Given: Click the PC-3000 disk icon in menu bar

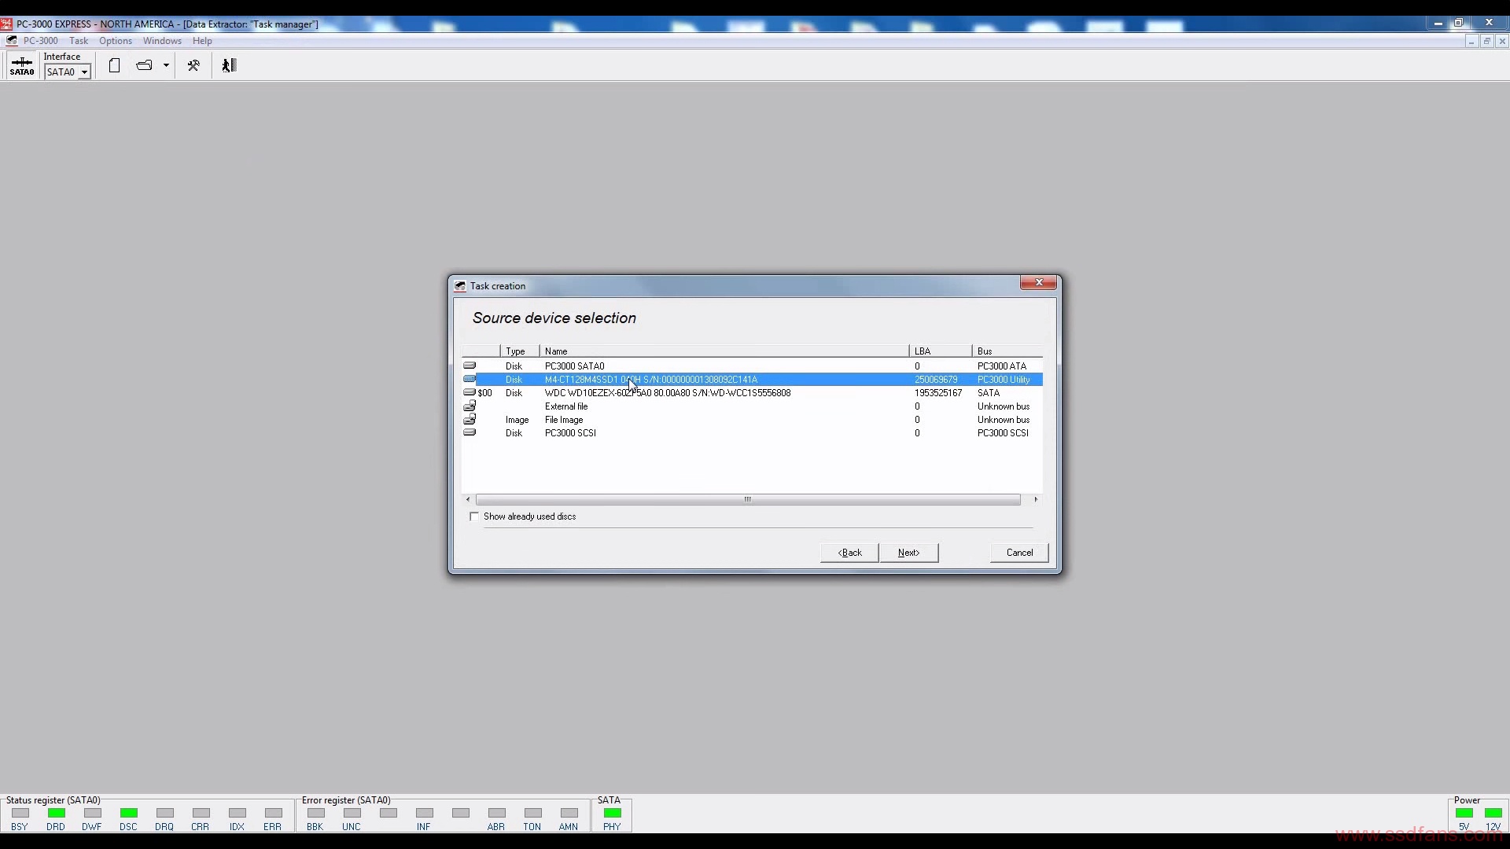Looking at the screenshot, I should coord(11,41).
